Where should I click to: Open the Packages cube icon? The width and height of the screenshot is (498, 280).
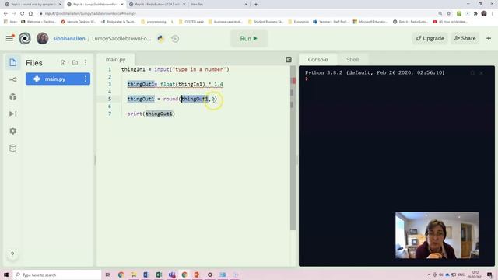tap(12, 96)
